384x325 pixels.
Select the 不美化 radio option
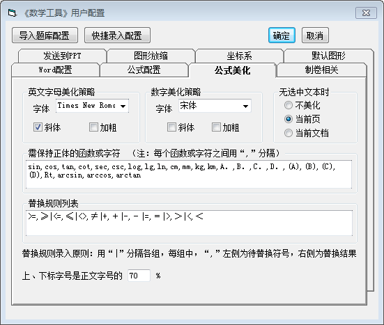(x=289, y=105)
